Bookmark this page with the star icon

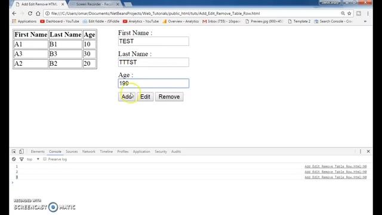pos(349,13)
